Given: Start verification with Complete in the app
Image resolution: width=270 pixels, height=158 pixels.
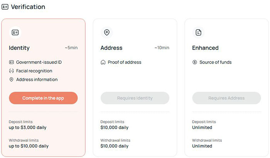Looking at the screenshot, I should click(43, 98).
